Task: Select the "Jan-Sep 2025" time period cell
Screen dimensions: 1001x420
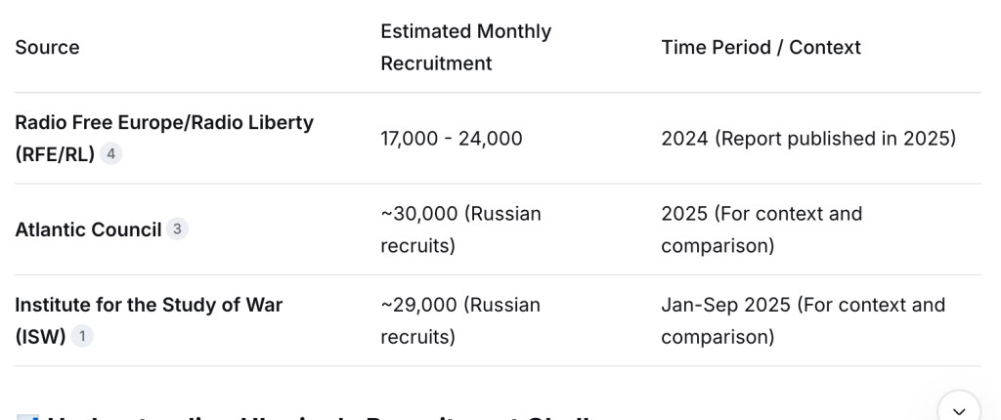Action: click(803, 320)
